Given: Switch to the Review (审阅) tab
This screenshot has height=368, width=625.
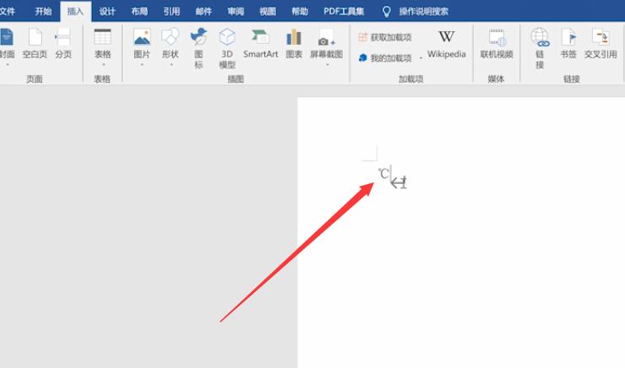Looking at the screenshot, I should coord(236,11).
